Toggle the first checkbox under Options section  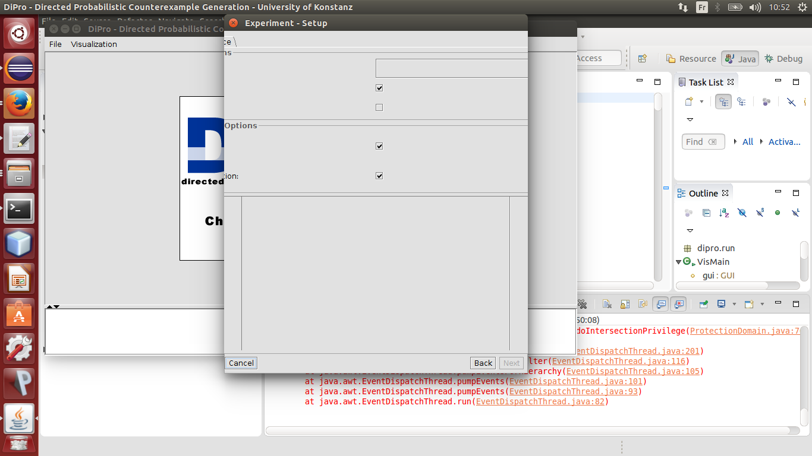pyautogui.click(x=379, y=146)
